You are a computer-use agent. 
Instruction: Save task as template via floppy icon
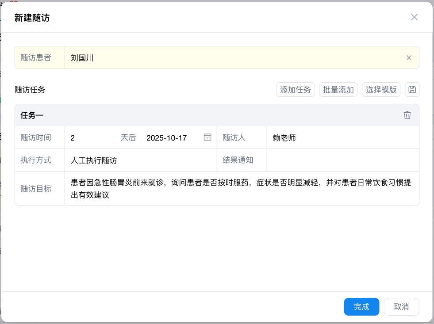(x=412, y=89)
